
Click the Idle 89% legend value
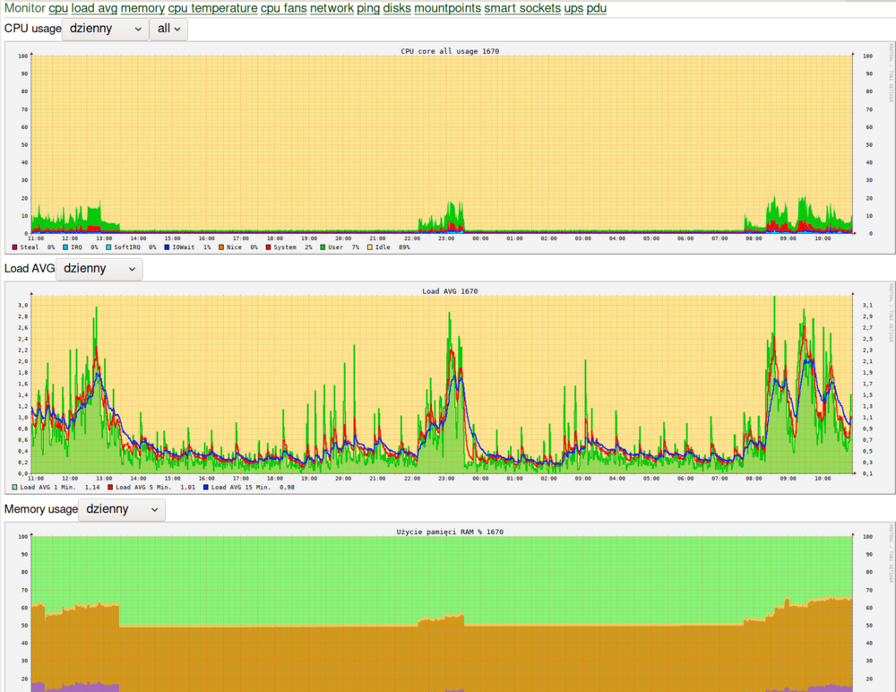click(x=404, y=247)
